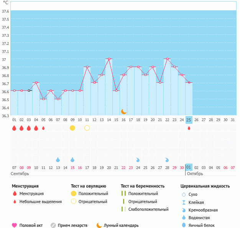Screen dimensions: 240x228
Task: Click the temperature point on cycle day 22
Action: 167,59
